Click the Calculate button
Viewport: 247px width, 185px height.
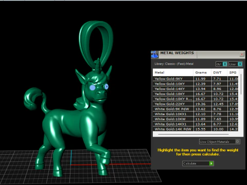198,163
